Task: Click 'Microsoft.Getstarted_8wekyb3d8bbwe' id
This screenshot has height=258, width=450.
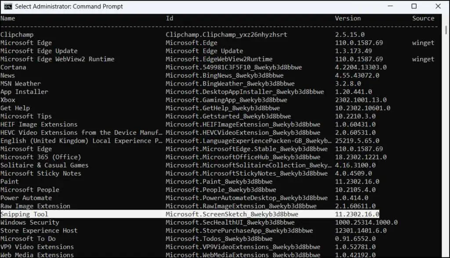Action: pyautogui.click(x=228, y=116)
